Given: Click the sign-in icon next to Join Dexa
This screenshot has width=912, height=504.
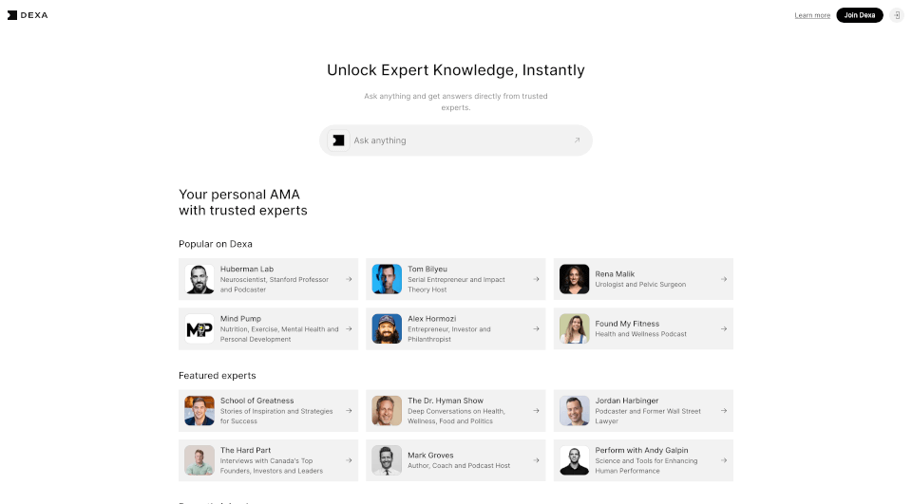Looking at the screenshot, I should point(896,15).
